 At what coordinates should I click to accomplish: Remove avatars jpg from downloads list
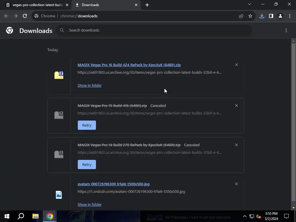pos(236,184)
